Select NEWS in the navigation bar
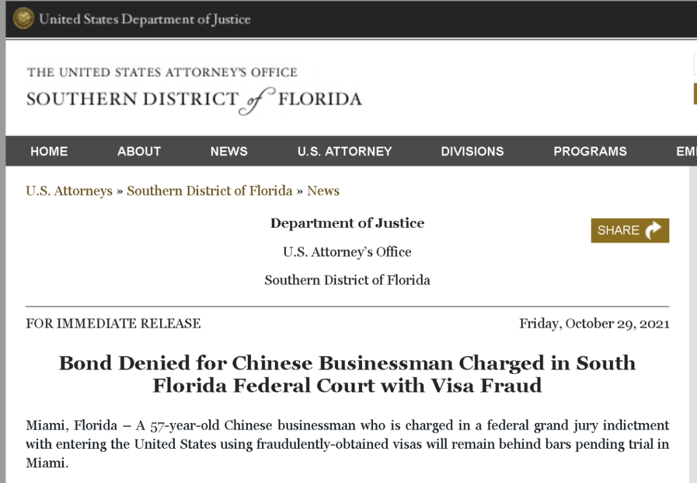 pos(229,151)
